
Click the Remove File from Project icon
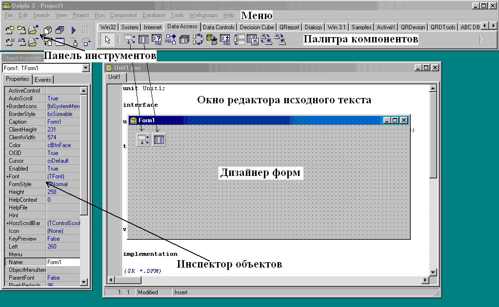coord(33,41)
